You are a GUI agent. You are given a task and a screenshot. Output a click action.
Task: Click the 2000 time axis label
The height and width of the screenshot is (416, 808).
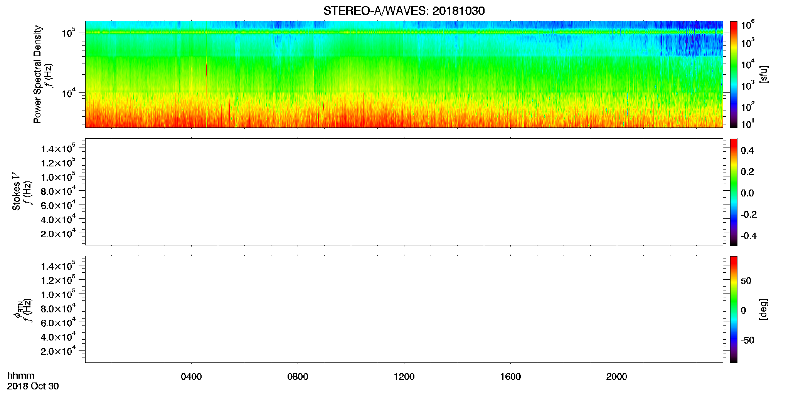(x=617, y=377)
